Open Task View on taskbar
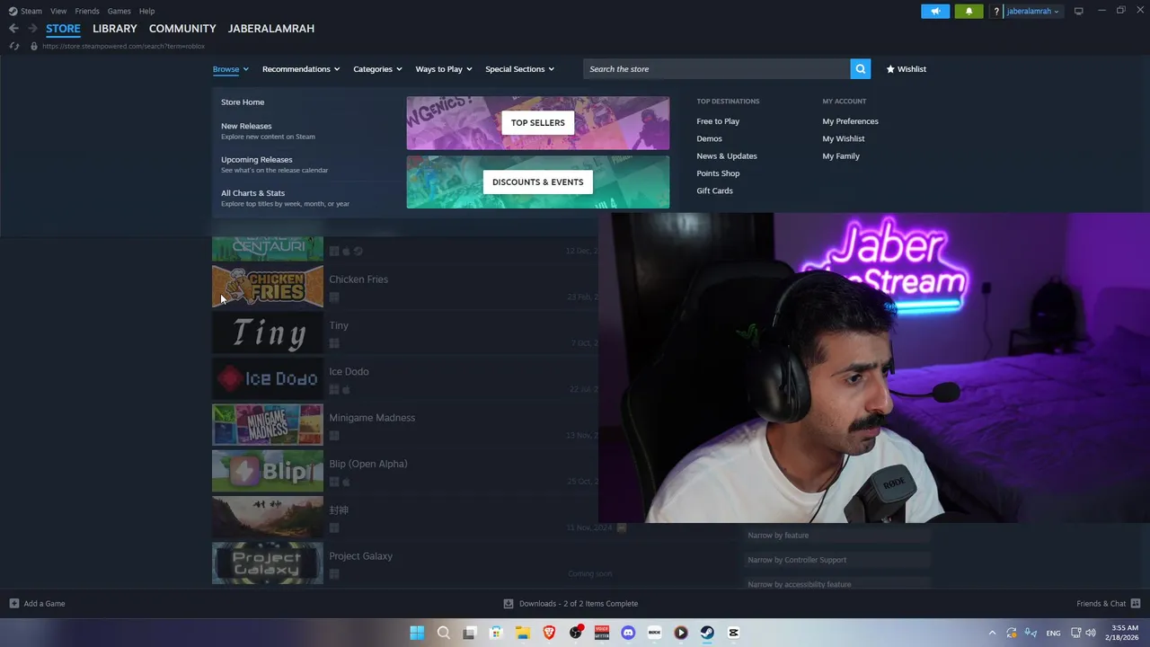 tap(469, 633)
